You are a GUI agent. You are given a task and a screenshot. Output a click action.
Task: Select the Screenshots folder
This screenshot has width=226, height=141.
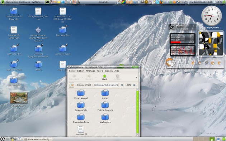coord(81,107)
